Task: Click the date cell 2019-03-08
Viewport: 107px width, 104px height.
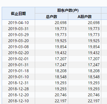Action: tap(18, 47)
